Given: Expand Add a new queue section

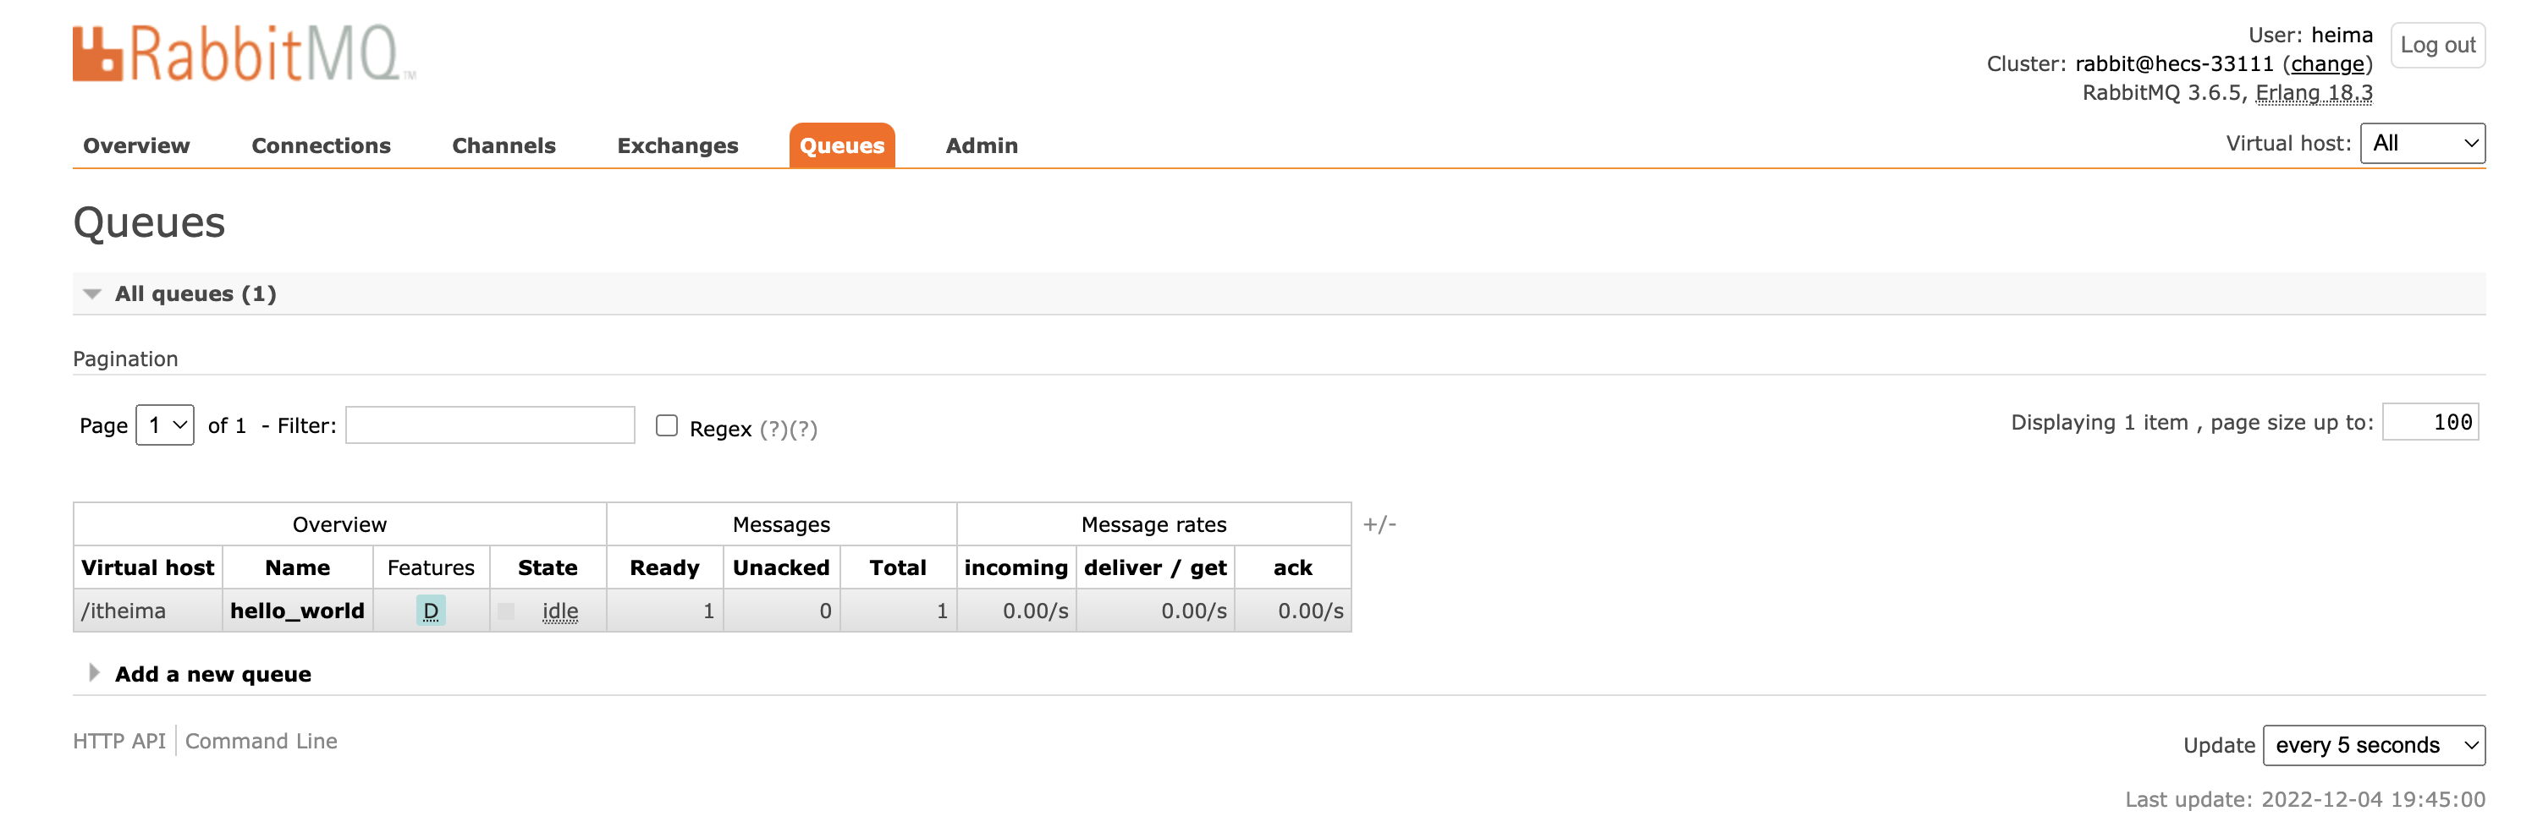Looking at the screenshot, I should pyautogui.click(x=212, y=674).
